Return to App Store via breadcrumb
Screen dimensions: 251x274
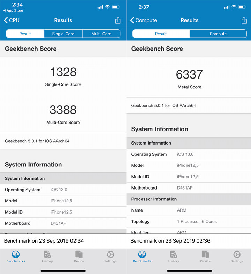pyautogui.click(x=13, y=10)
